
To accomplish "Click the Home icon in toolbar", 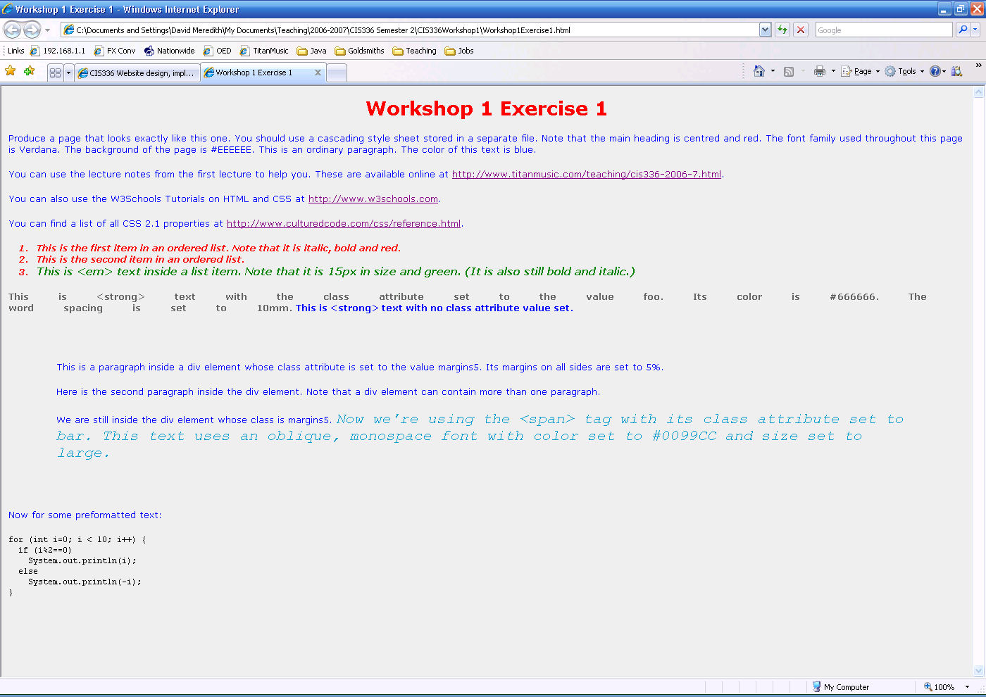I will [x=759, y=71].
